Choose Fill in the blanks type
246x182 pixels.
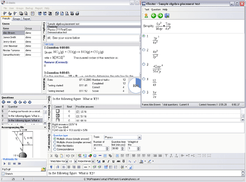(55, 146)
